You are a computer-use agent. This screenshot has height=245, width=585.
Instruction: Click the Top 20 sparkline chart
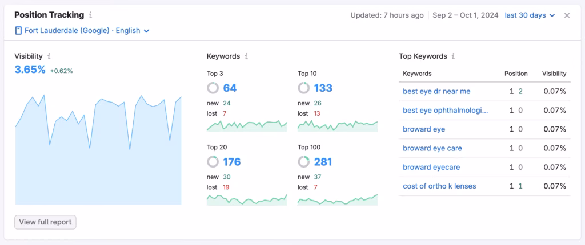tap(247, 199)
